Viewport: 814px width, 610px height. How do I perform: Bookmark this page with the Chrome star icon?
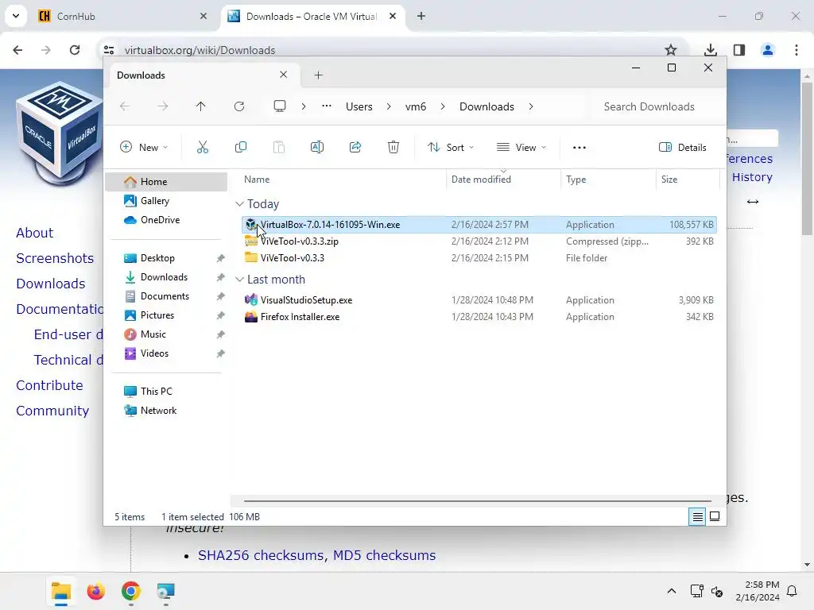(x=671, y=50)
